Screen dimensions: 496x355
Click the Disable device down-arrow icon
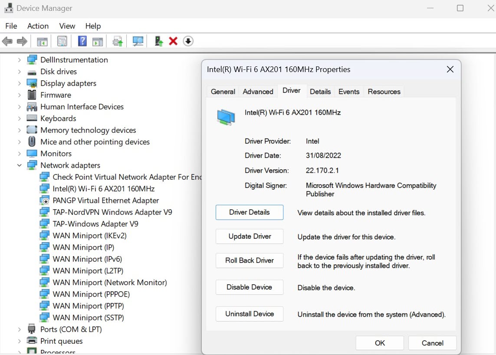click(188, 41)
